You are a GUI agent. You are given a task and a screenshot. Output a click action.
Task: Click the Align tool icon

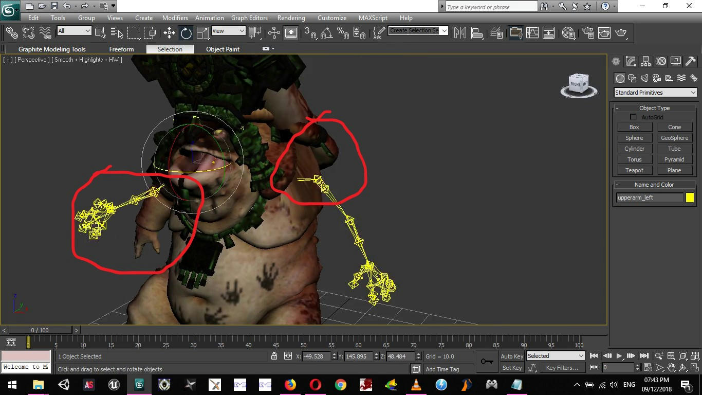(x=477, y=32)
